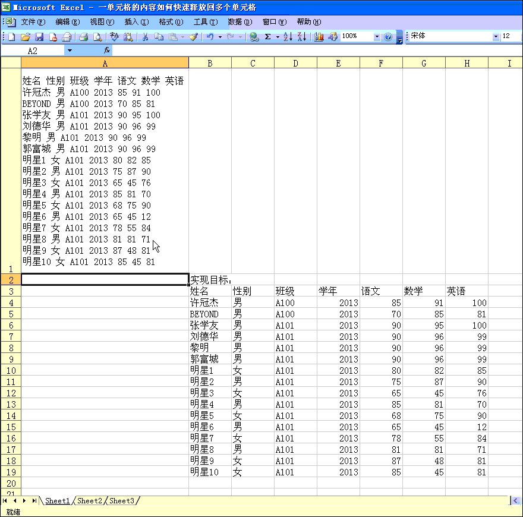The width and height of the screenshot is (523, 517).
Task: Click the insert function fx button
Action: pos(107,51)
